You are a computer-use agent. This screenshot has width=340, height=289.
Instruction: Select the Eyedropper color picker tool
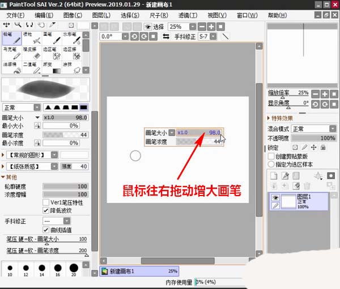click(52, 25)
